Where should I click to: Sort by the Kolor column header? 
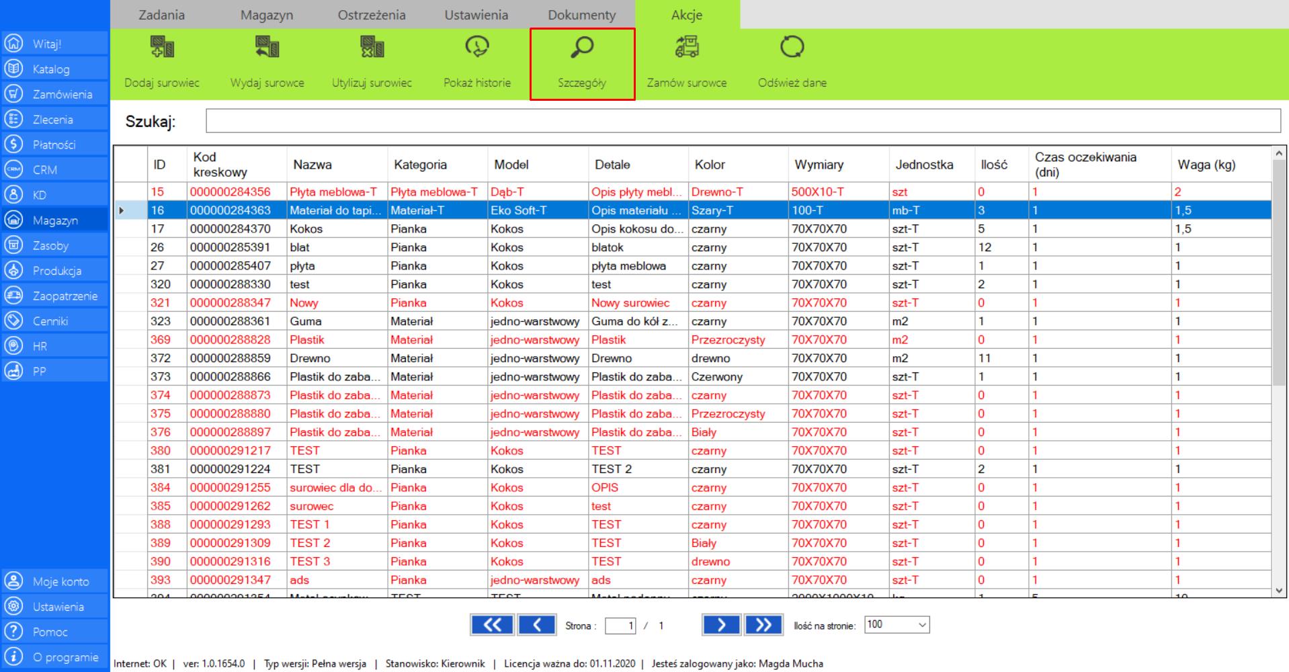(x=738, y=165)
